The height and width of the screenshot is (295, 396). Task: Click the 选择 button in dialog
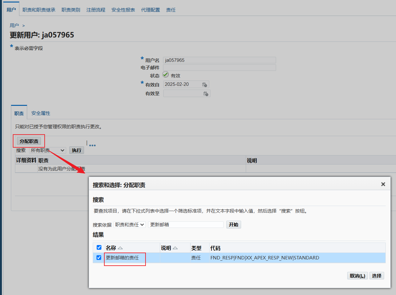point(377,276)
